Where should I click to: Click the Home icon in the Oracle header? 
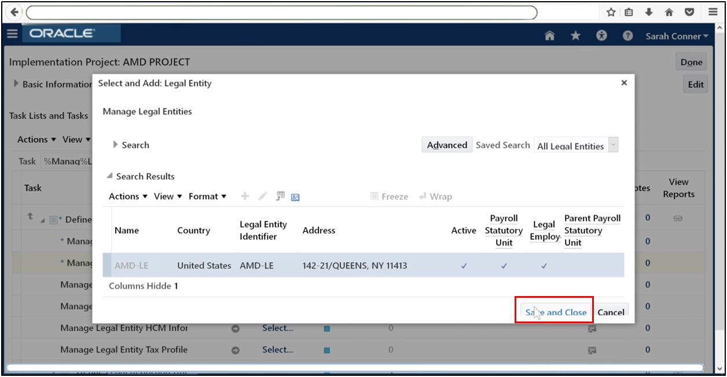point(549,35)
